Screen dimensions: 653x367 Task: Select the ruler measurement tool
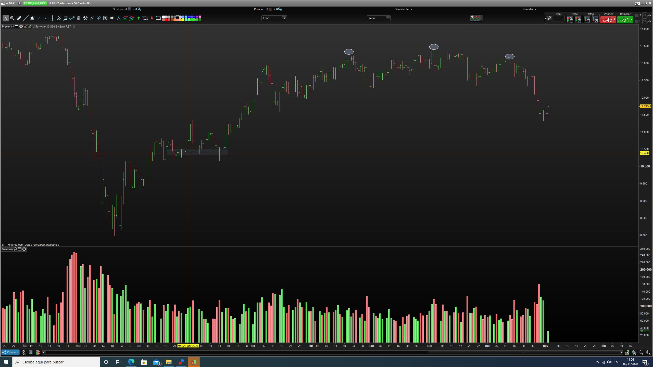[x=19, y=18]
